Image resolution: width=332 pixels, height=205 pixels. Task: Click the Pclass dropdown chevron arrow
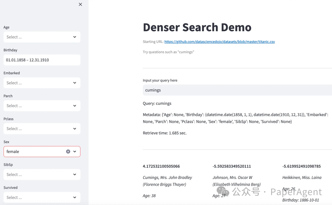click(75, 129)
